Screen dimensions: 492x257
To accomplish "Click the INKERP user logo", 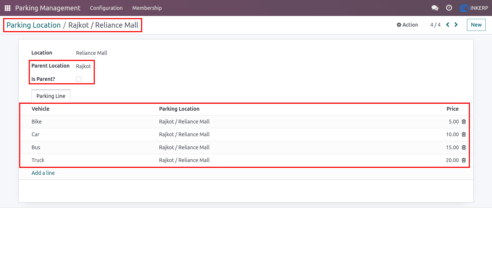I will coord(474,8).
